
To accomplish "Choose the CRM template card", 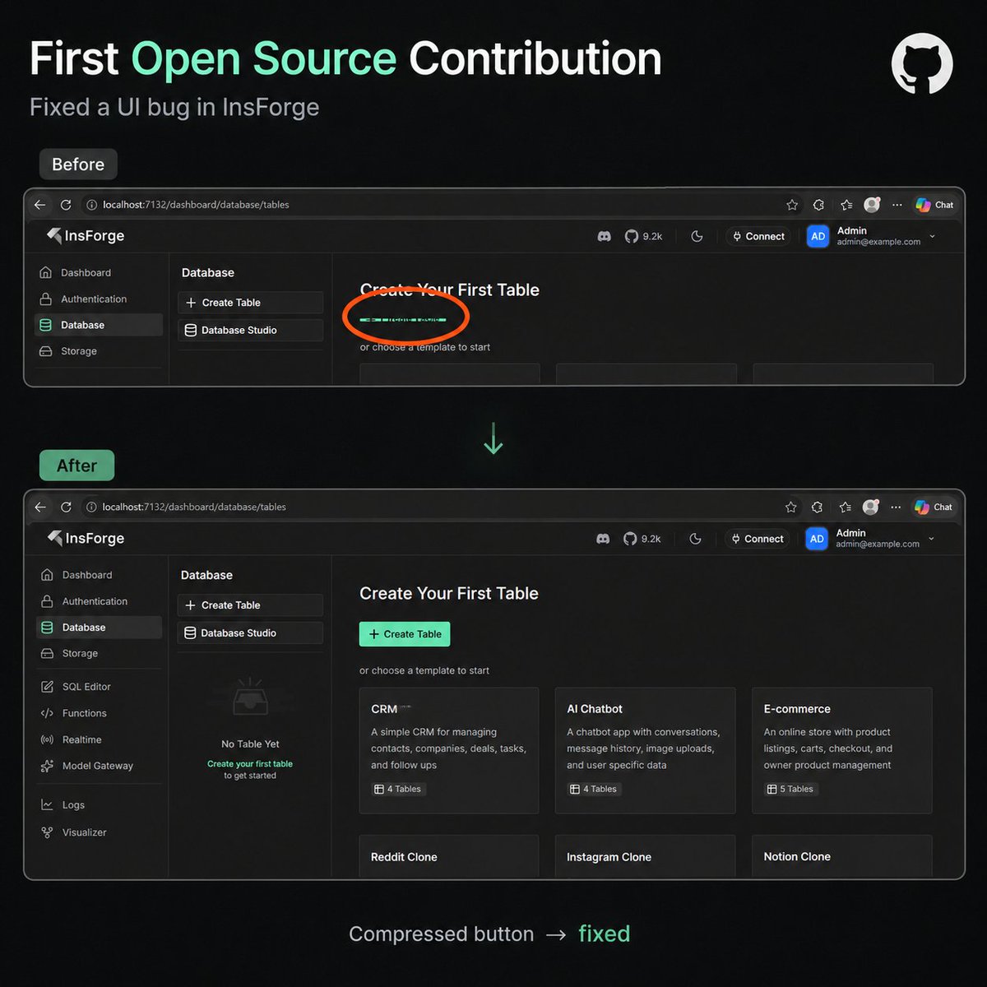I will click(x=449, y=751).
